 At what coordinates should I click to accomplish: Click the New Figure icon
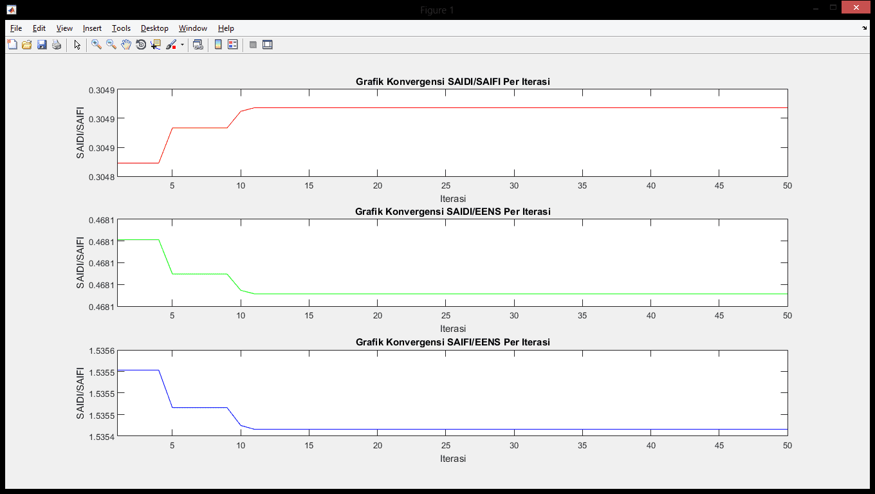(12, 45)
